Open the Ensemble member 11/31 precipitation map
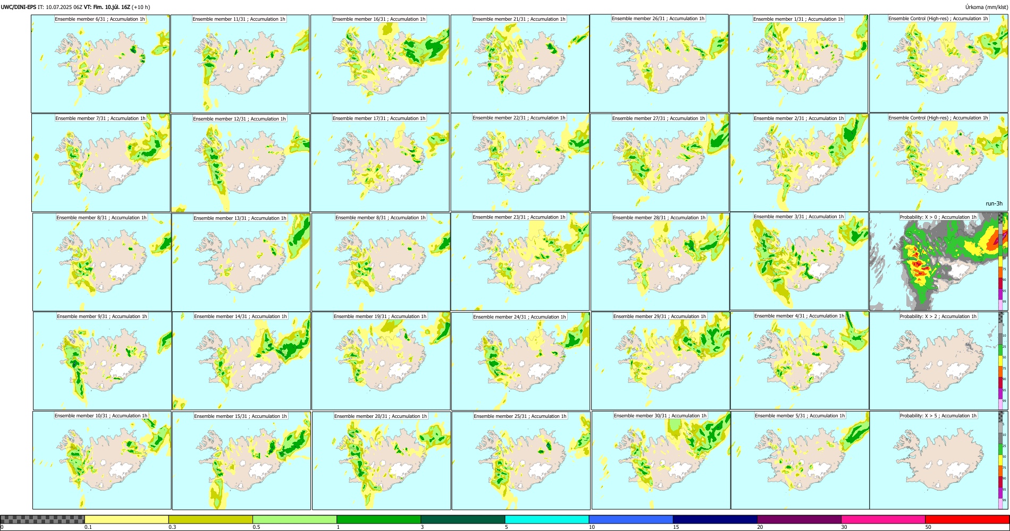This screenshot has width=1010, height=531. pyautogui.click(x=240, y=64)
